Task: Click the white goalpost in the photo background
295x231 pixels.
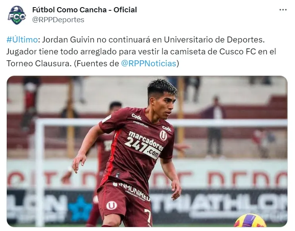Action: 40,173
